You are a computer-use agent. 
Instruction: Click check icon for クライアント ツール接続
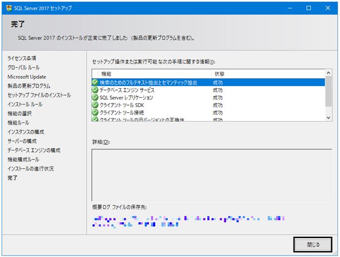pyautogui.click(x=95, y=112)
